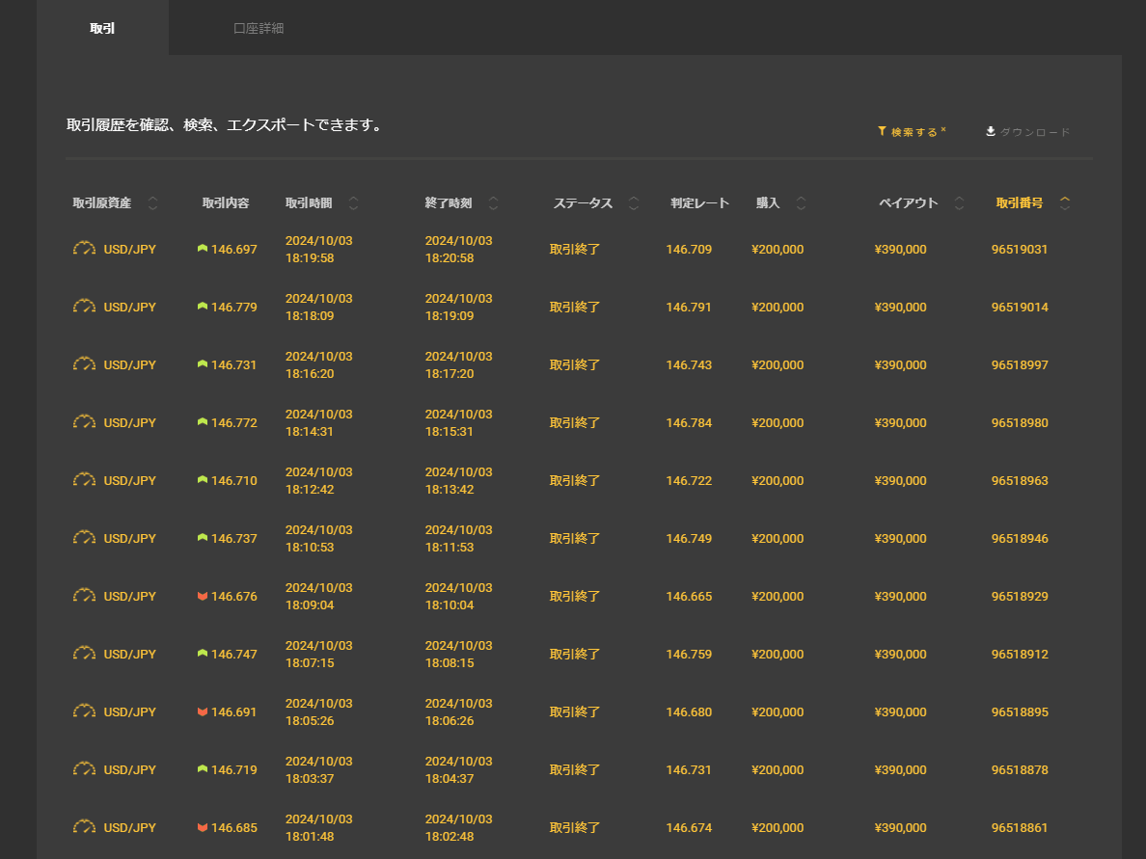
Task: Select trade number 96518946
Action: [x=1019, y=539]
